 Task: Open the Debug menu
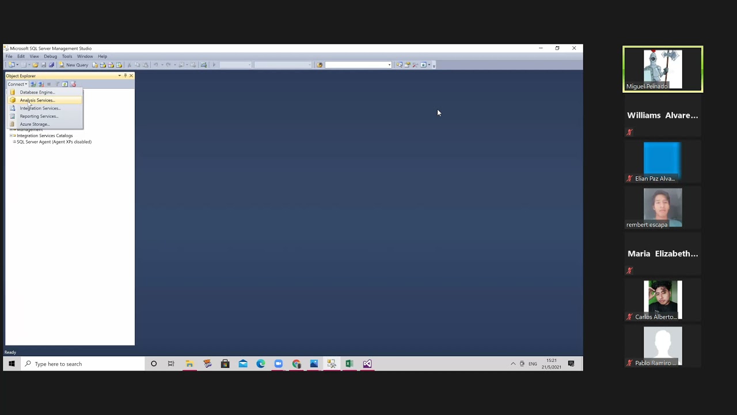tap(50, 56)
